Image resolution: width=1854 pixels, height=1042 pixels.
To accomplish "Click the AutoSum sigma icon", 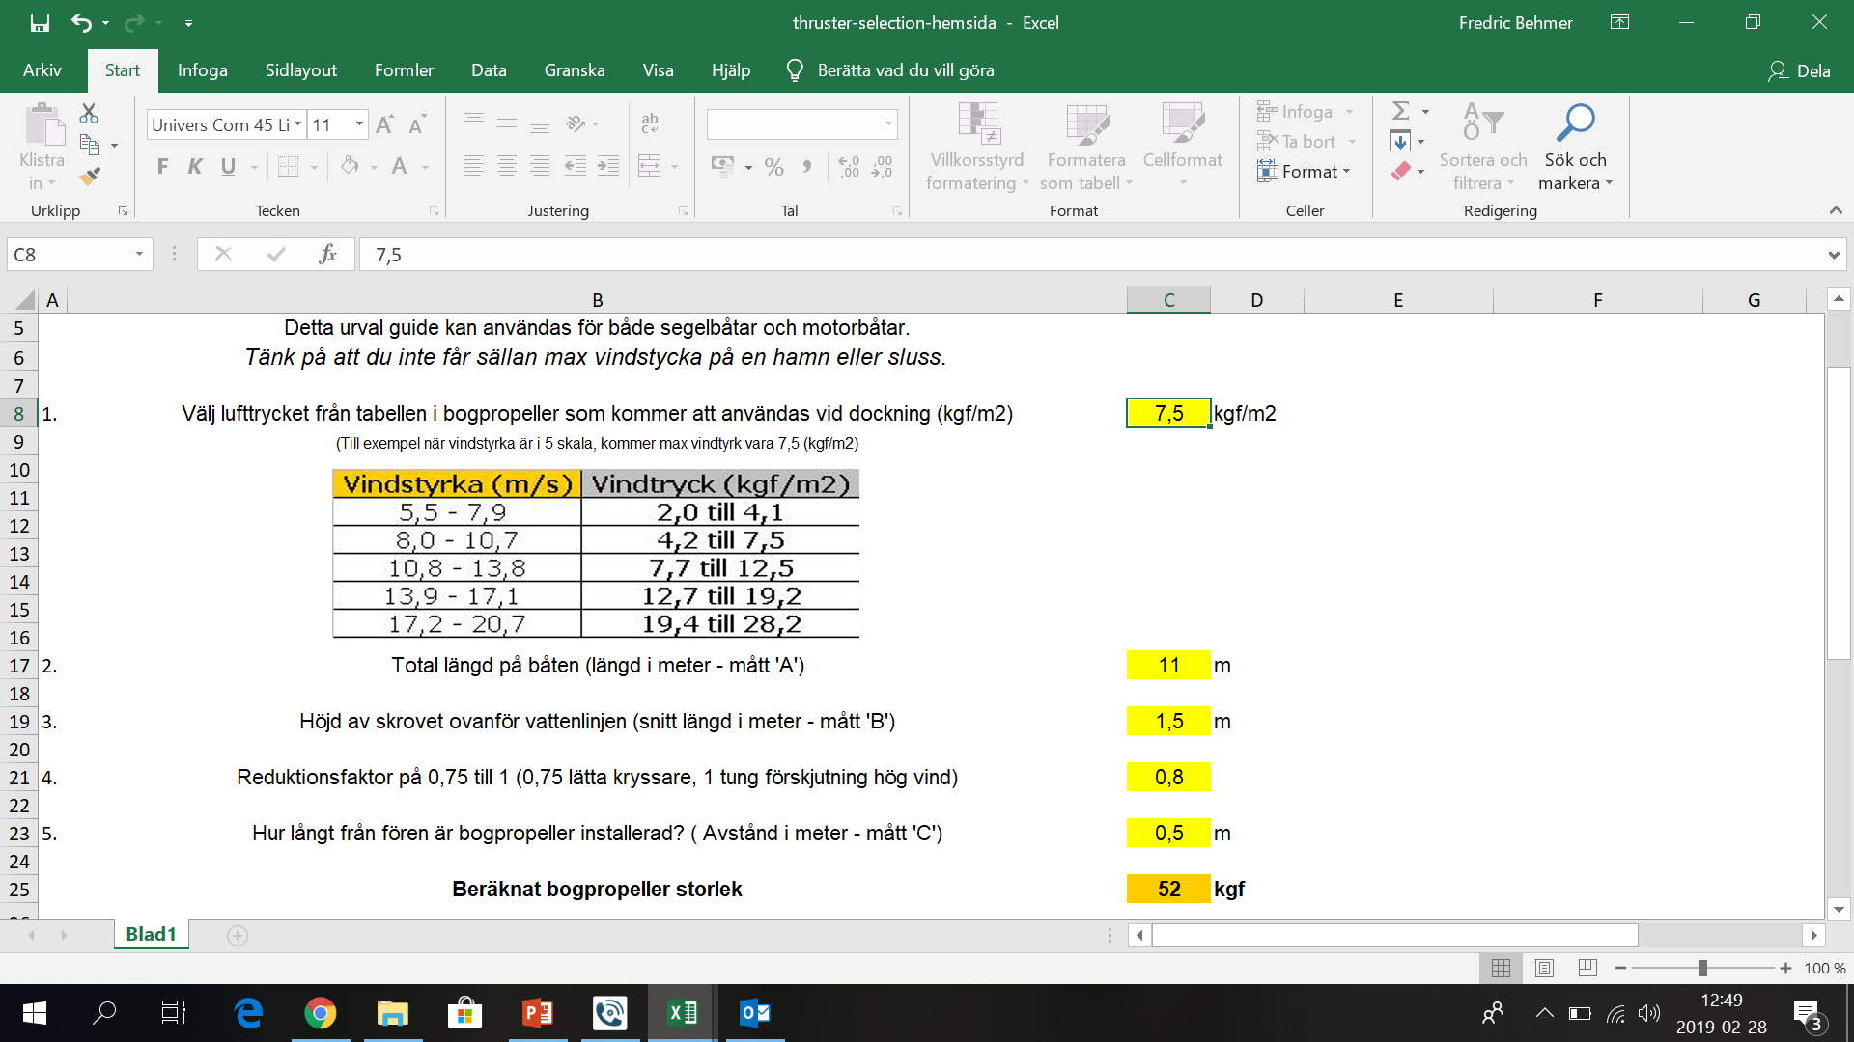I will (1401, 111).
